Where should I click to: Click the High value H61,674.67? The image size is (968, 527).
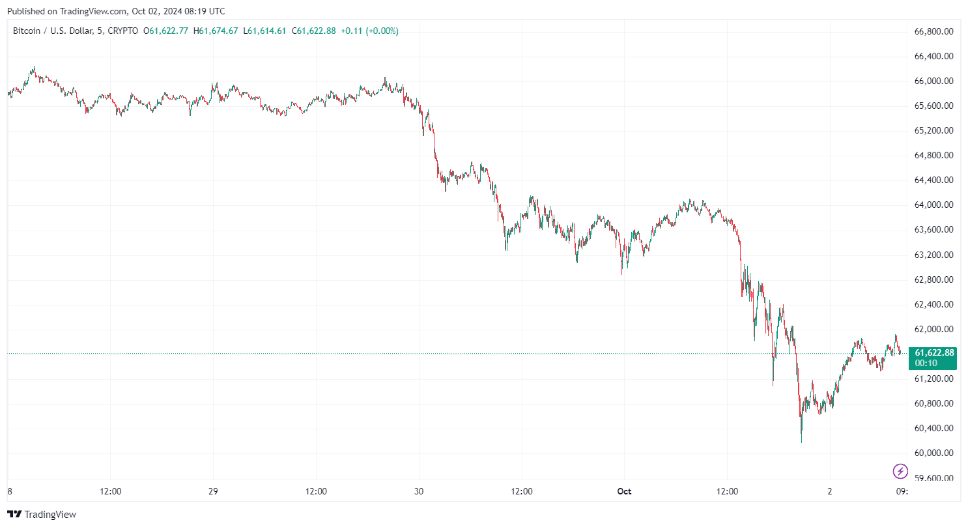(x=216, y=31)
